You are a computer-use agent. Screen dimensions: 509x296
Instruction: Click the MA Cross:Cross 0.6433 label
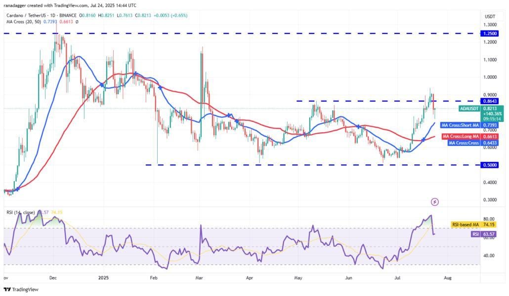click(x=472, y=143)
